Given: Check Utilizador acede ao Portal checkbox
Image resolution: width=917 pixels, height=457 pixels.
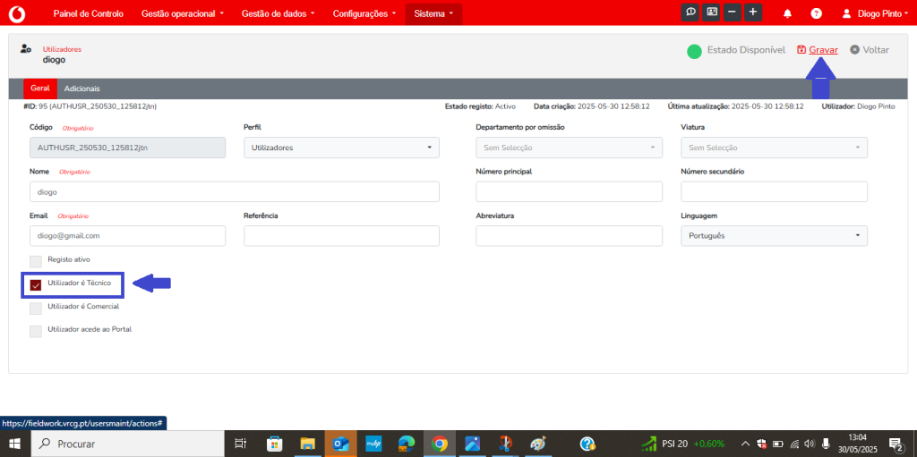Looking at the screenshot, I should pyautogui.click(x=36, y=332).
